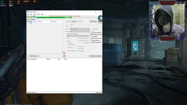Open the Table menu
Viewport: 187px width, 105px height.
pyautogui.click(x=35, y=14)
